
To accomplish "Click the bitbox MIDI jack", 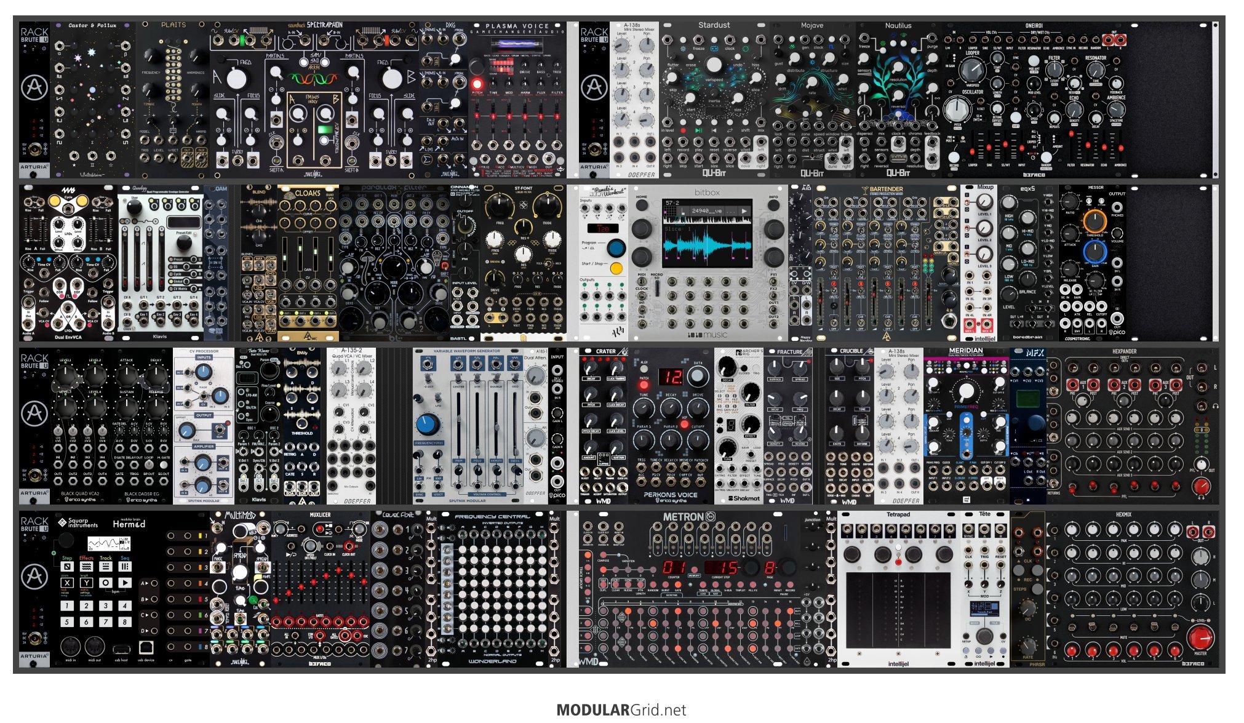I will click(x=642, y=281).
